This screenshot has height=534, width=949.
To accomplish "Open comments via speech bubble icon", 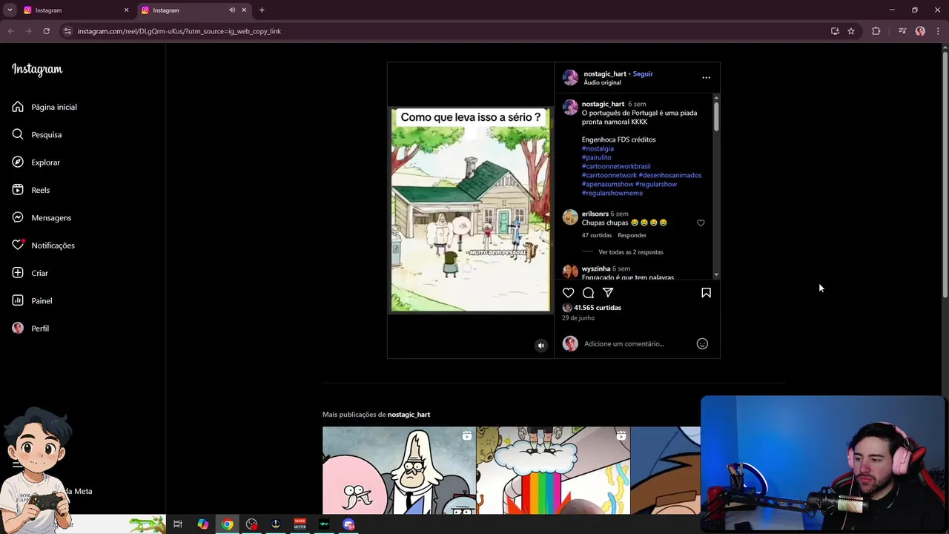I will [588, 293].
